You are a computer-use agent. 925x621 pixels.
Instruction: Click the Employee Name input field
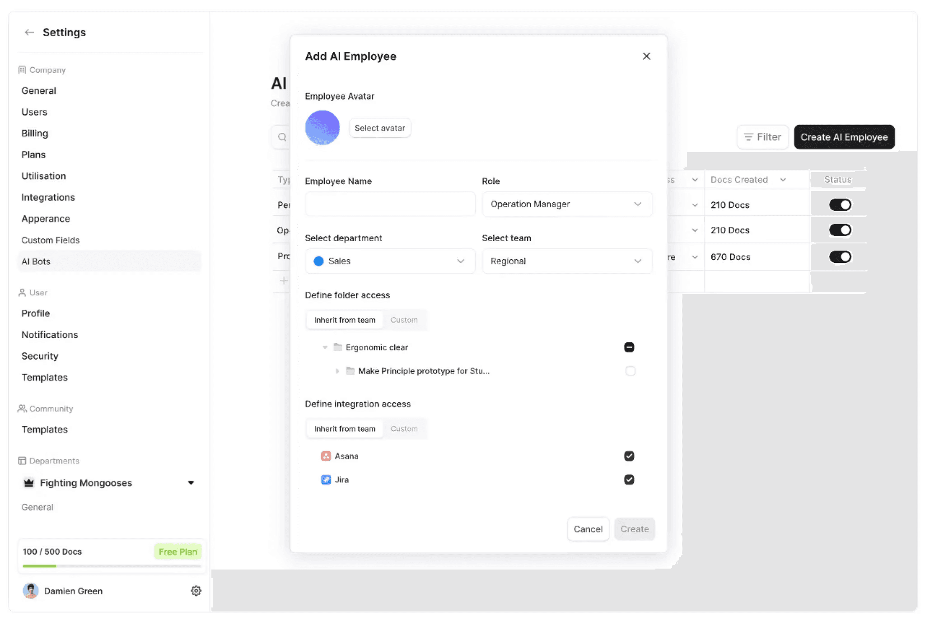pyautogui.click(x=389, y=204)
